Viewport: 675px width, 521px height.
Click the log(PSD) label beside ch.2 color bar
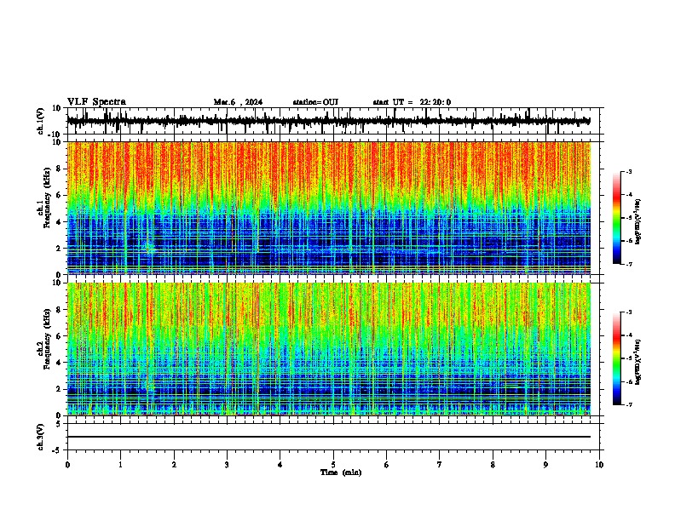click(x=637, y=363)
